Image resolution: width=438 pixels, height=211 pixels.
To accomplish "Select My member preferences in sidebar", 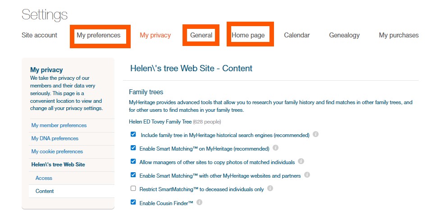I will pyautogui.click(x=59, y=125).
